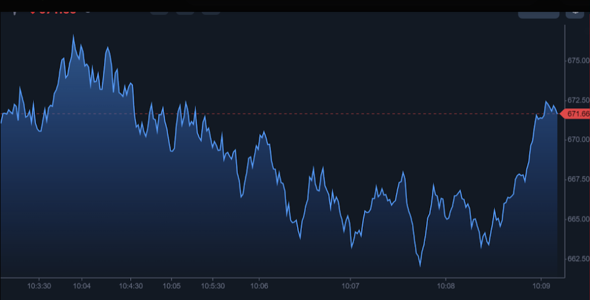Click the 10:08 time axis label

[445, 286]
